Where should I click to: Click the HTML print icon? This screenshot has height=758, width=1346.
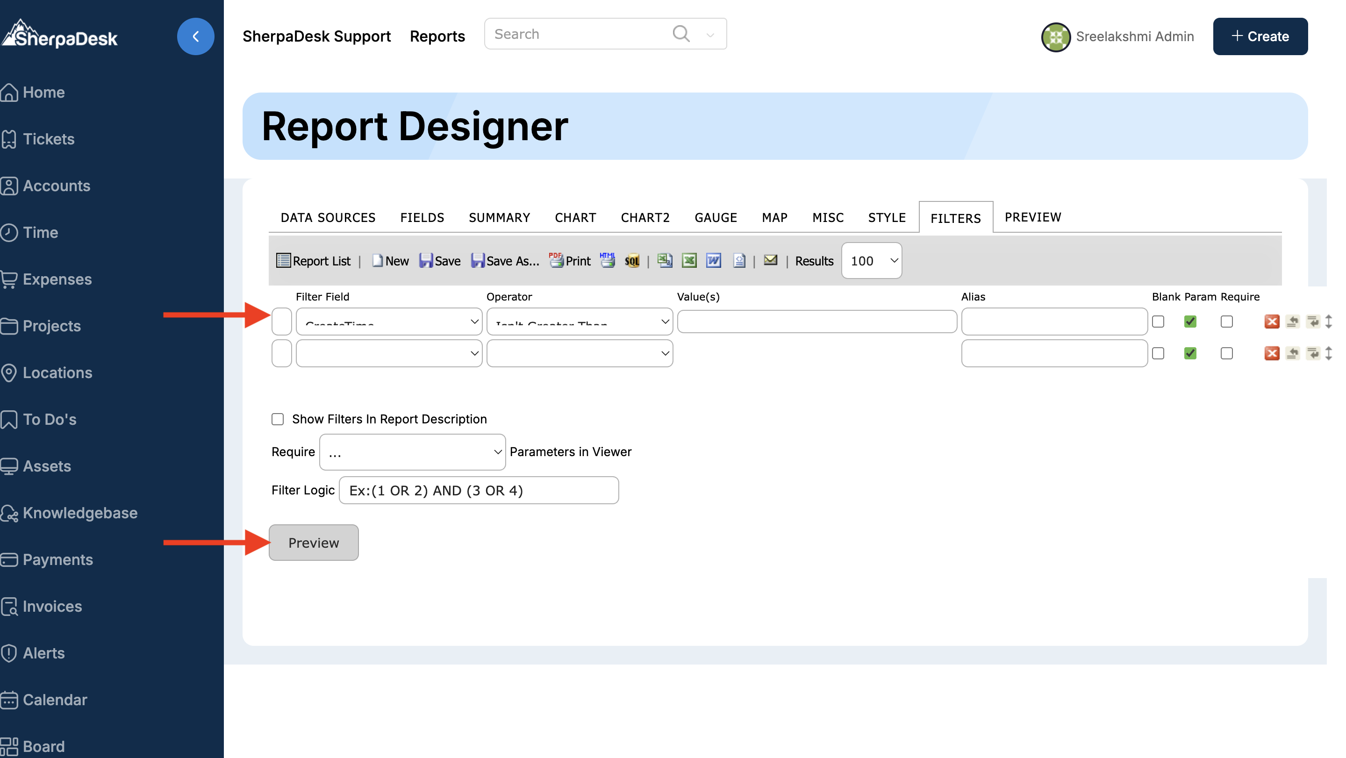coord(607,260)
